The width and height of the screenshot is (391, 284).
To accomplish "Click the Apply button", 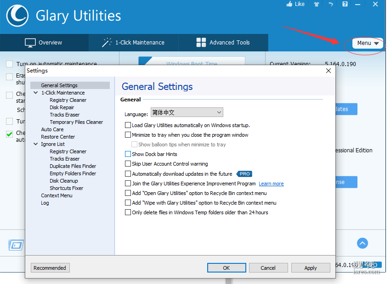I will [311, 268].
